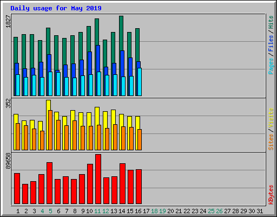The image size is (277, 217).
Task: Click the cyan 'Pages' legend label
Action: click(271, 66)
